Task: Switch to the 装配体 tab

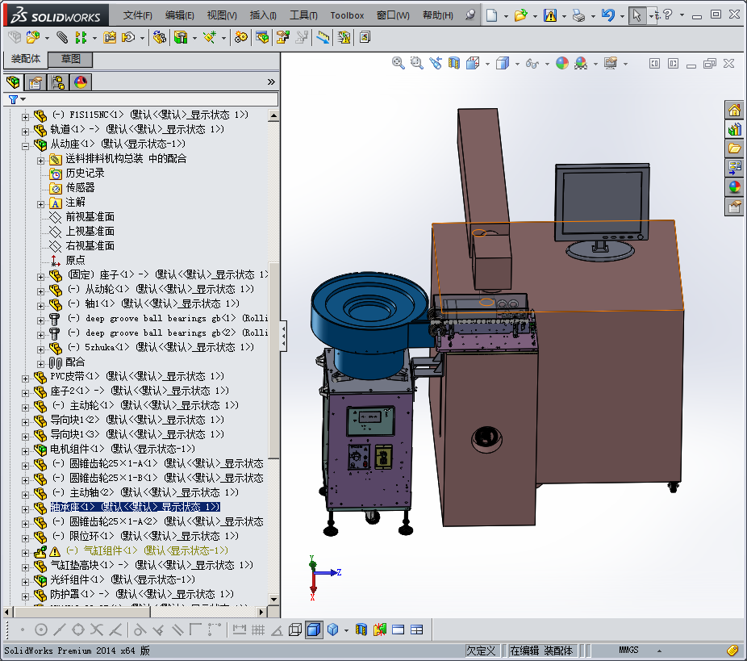Action: pyautogui.click(x=26, y=59)
